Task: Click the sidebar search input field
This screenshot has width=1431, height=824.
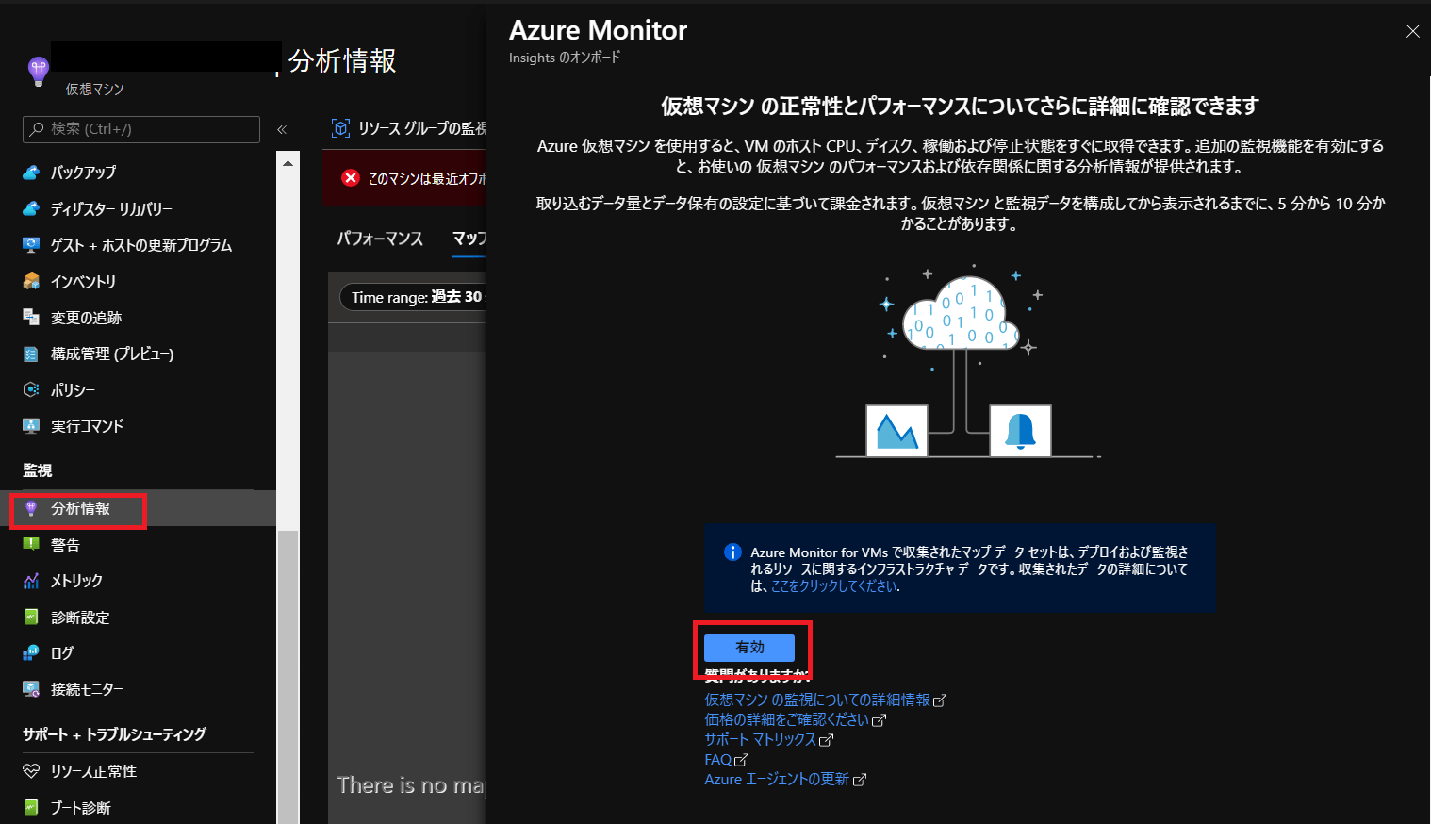Action: (141, 129)
